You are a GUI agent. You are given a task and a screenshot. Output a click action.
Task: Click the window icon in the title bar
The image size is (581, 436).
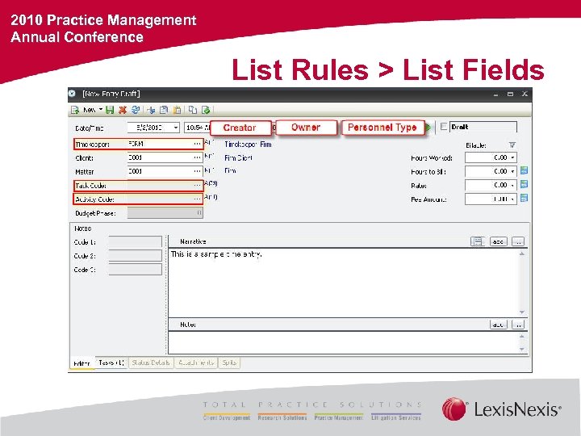[x=73, y=94]
